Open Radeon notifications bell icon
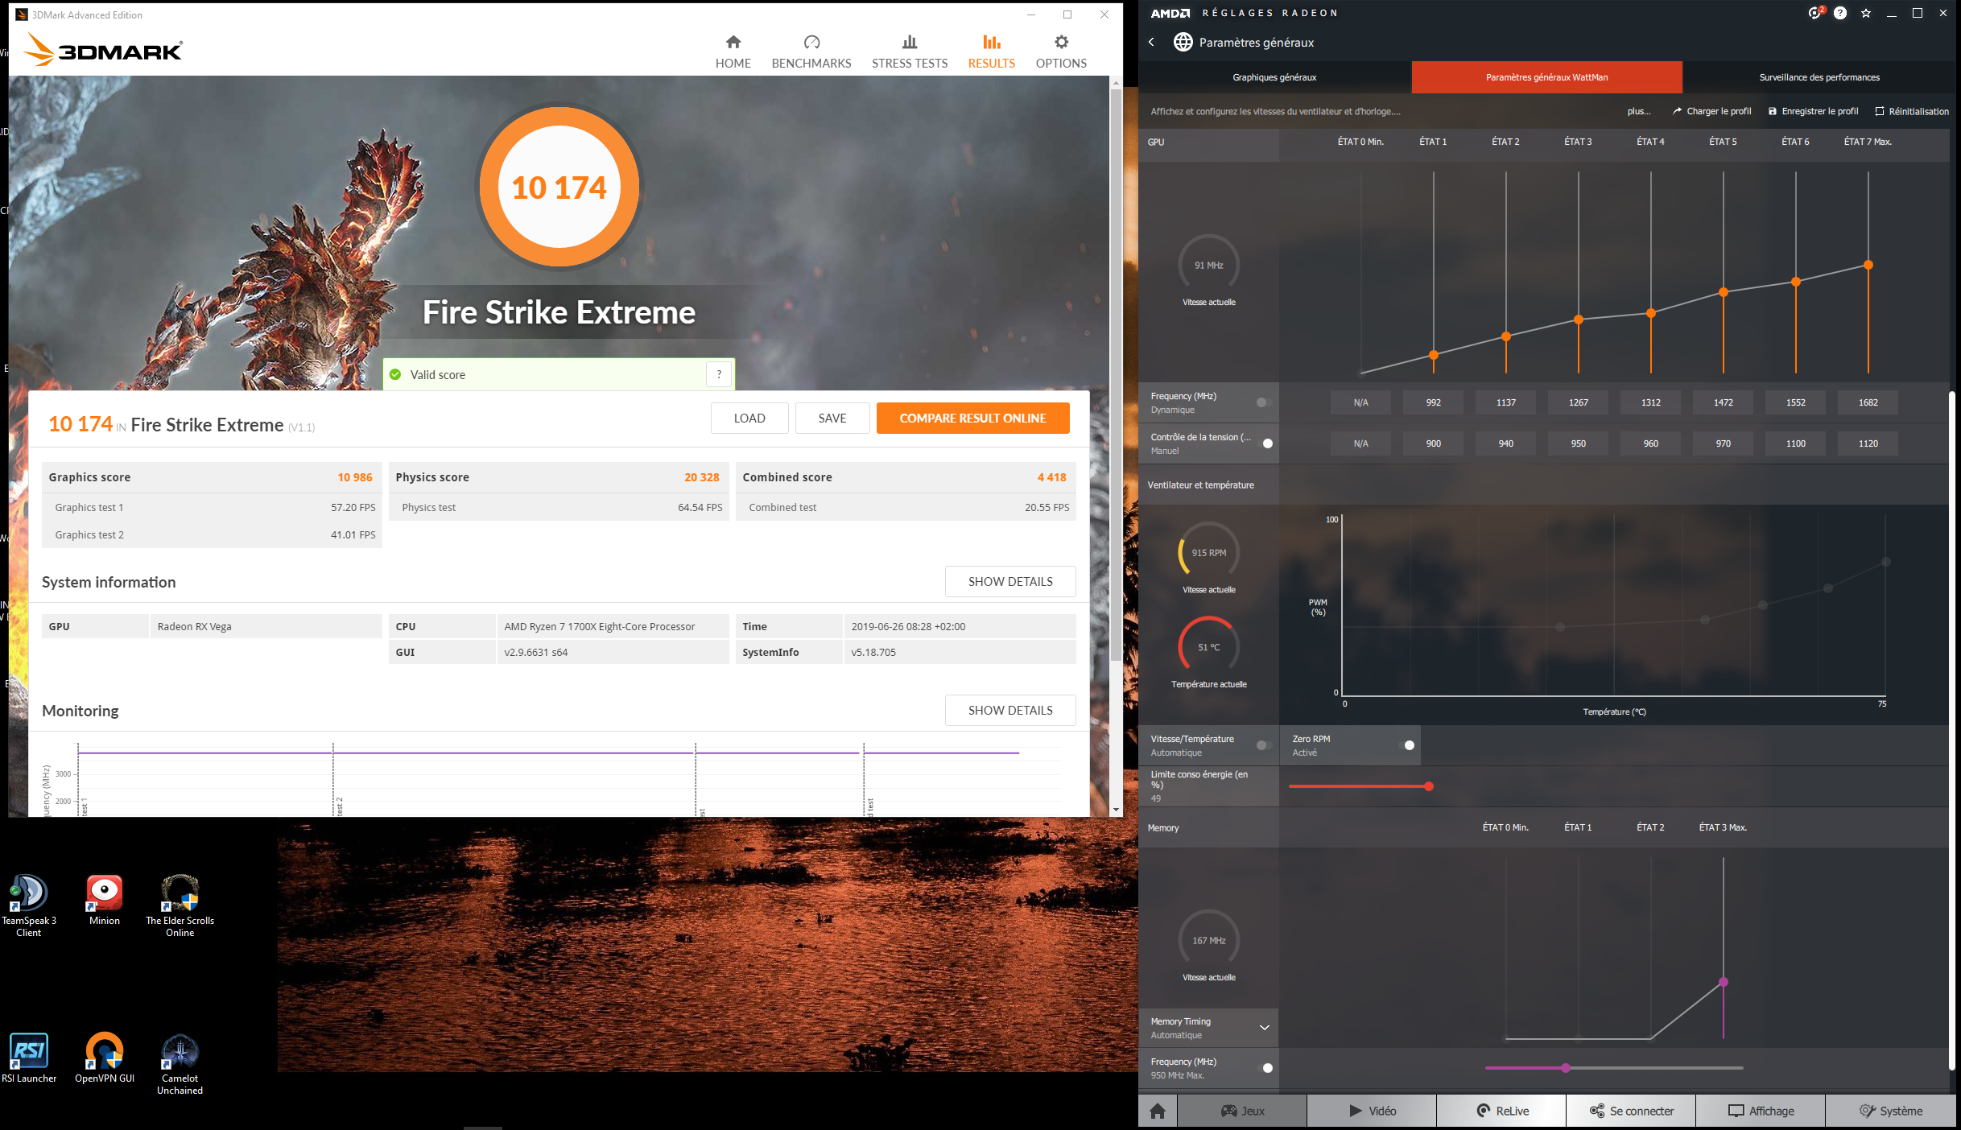Viewport: 1961px width, 1130px height. click(x=1814, y=13)
